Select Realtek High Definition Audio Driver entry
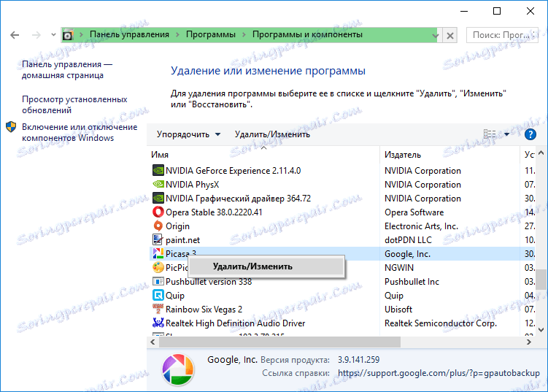548x392 pixels. [235, 323]
